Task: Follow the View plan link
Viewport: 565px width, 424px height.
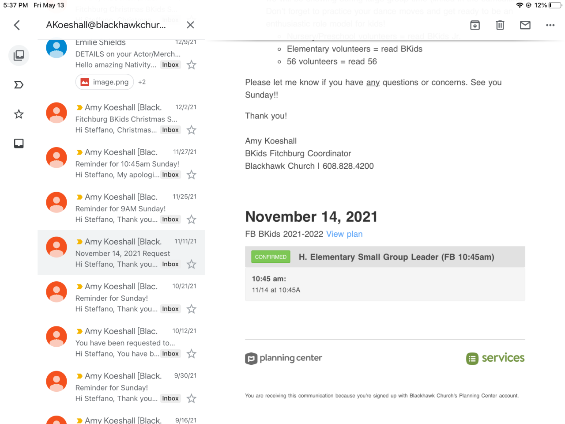Action: point(344,234)
